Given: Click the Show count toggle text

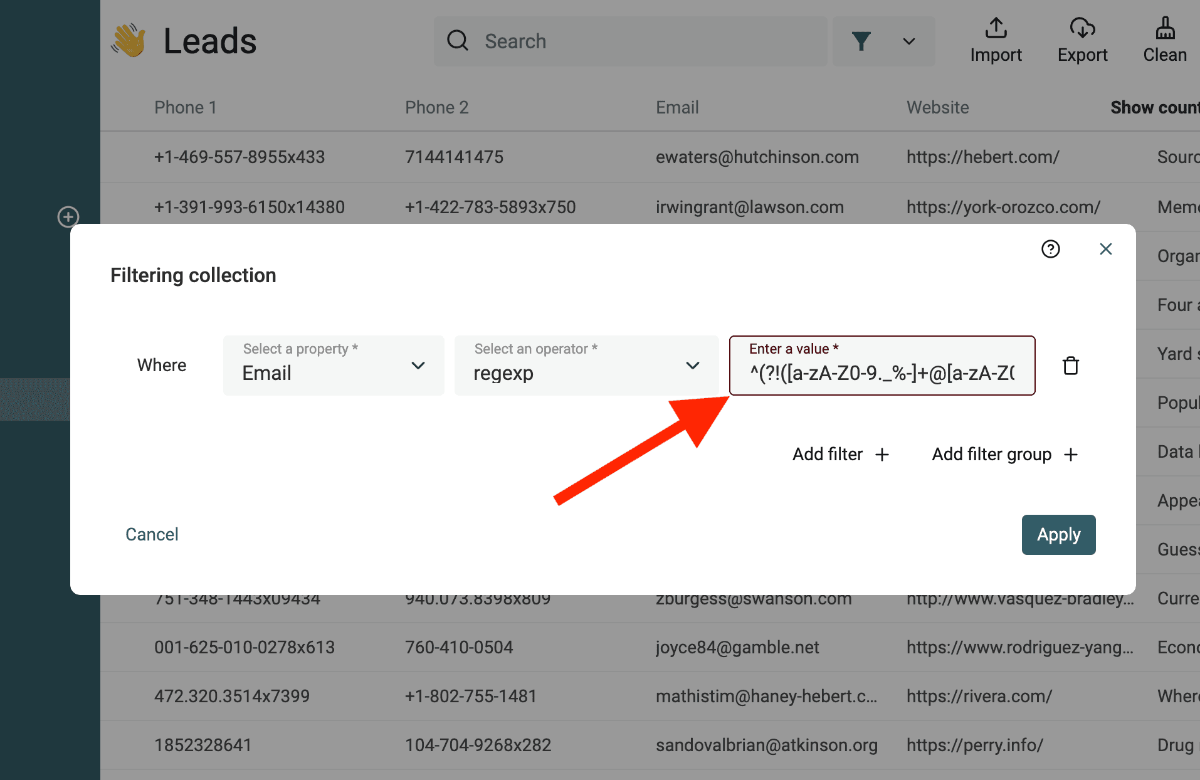Looking at the screenshot, I should pos(1154,108).
